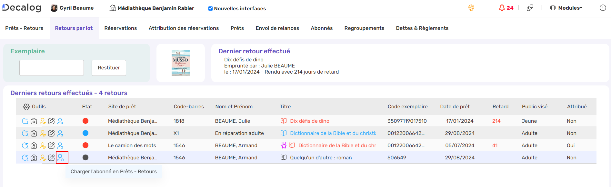Select code exemplaire 35097119017510
The height and width of the screenshot is (187, 611).
point(407,121)
